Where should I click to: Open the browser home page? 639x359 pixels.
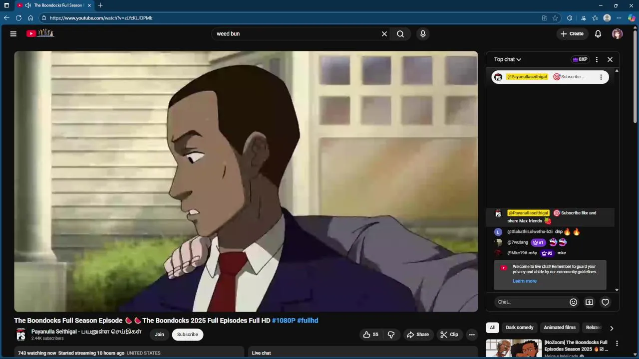point(30,18)
